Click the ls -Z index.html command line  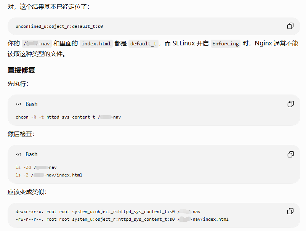click(x=49, y=175)
